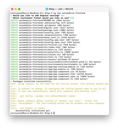Click the .browserslistrc (703 bytes) line
This screenshot has height=128, width=119.
click(43, 35)
